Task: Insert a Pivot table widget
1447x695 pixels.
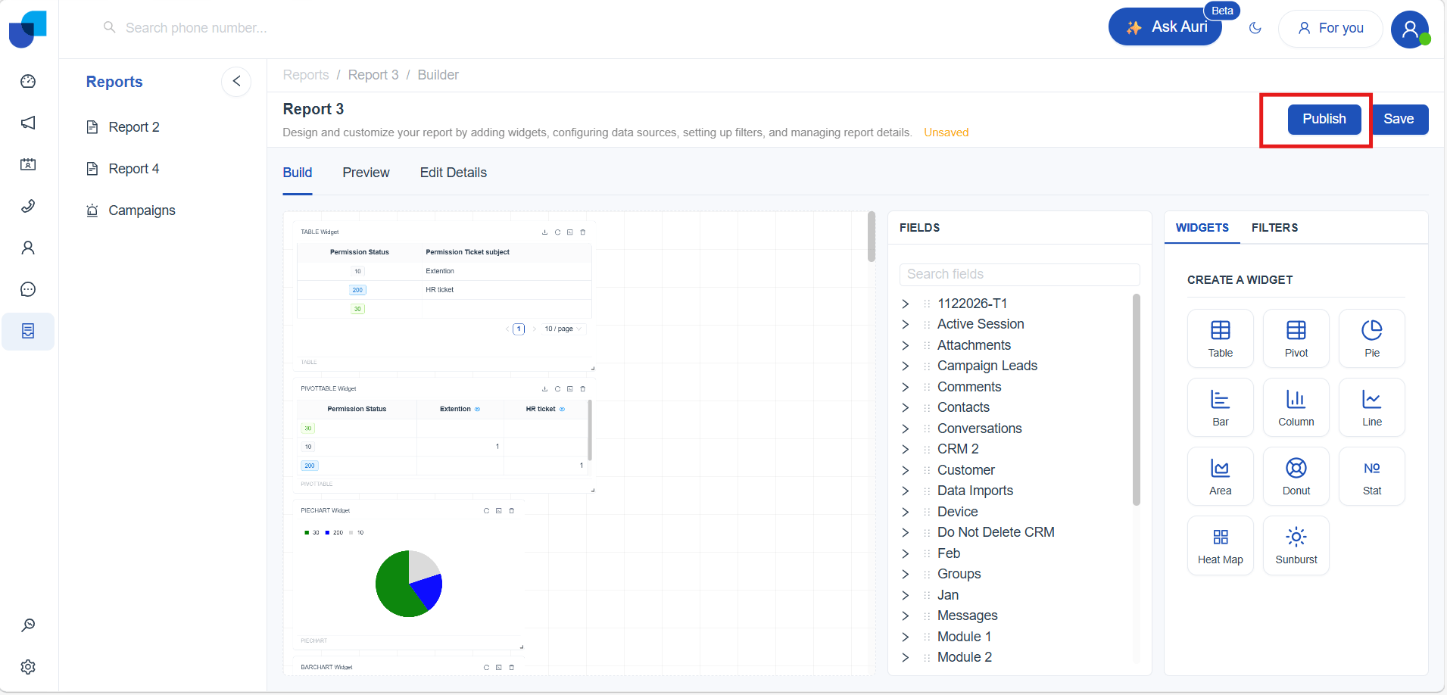Action: [x=1296, y=338]
